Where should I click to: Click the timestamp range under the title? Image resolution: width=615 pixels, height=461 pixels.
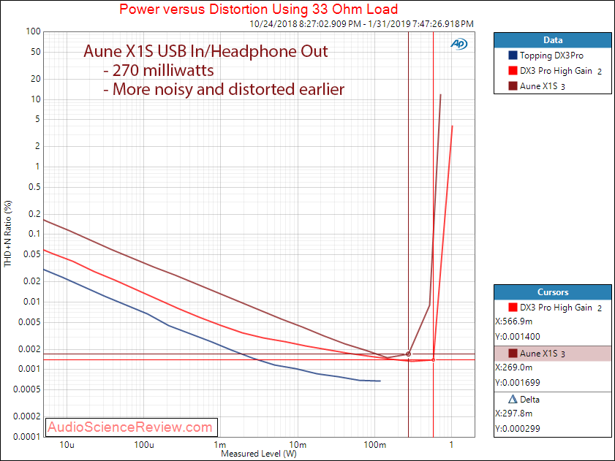click(x=362, y=24)
